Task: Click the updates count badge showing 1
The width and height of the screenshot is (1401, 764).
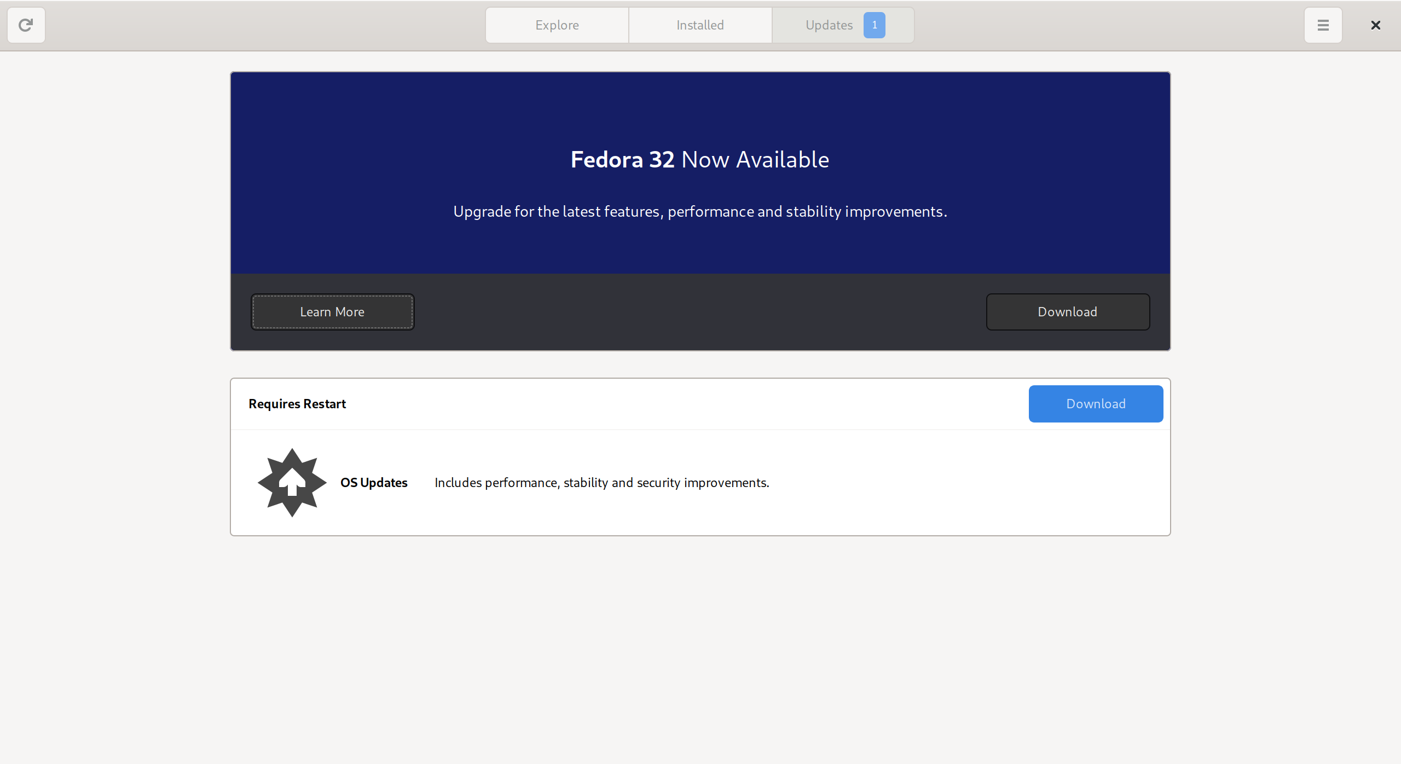Action: click(x=874, y=25)
